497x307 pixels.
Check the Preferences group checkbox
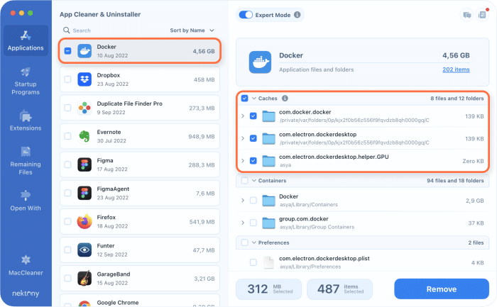[x=245, y=242]
